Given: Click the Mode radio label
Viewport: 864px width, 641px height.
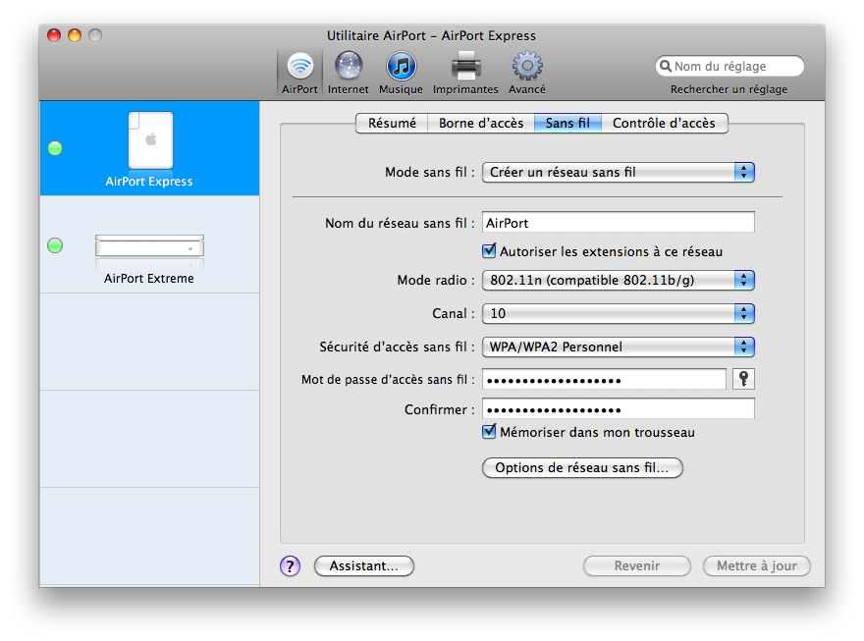Looking at the screenshot, I should tap(436, 281).
